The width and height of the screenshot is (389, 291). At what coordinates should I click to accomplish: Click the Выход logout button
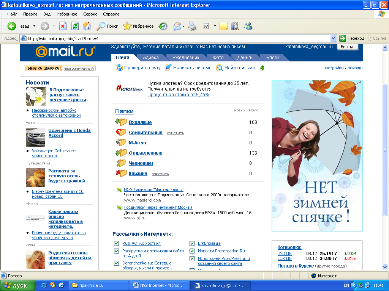tap(347, 47)
